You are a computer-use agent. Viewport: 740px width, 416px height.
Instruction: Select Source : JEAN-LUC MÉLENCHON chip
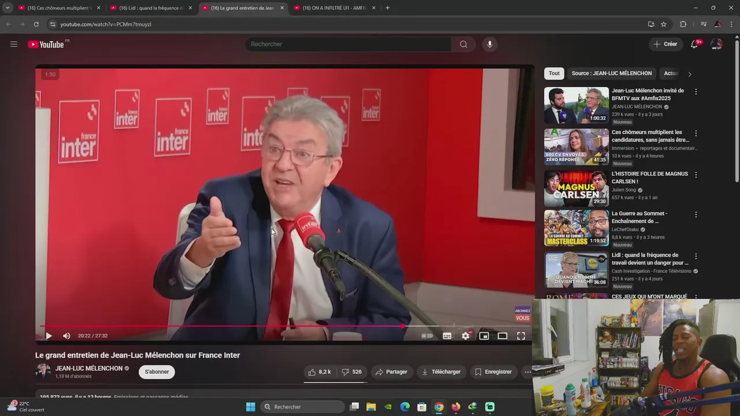[612, 73]
